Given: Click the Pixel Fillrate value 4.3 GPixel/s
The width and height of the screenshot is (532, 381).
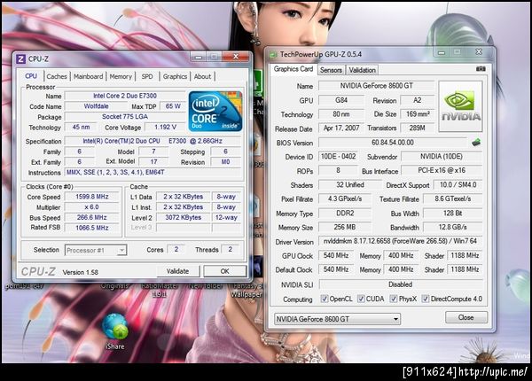Looking at the screenshot, I should [345, 198].
